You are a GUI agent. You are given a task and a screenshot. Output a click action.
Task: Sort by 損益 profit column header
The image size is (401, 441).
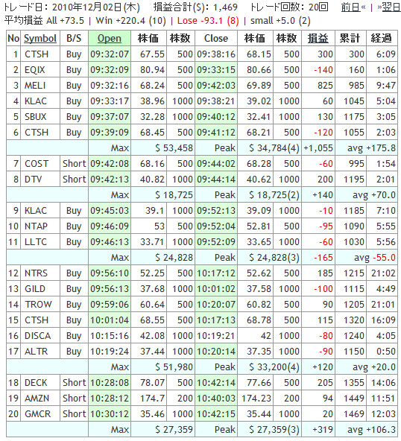pos(318,38)
